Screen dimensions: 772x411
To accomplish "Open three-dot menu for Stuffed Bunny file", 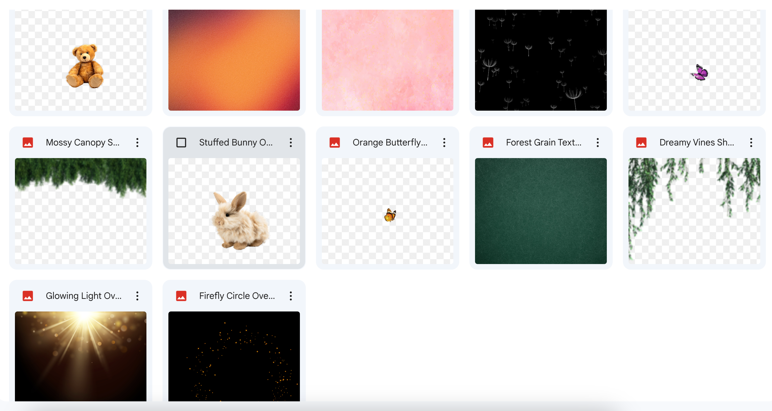I will 291,143.
